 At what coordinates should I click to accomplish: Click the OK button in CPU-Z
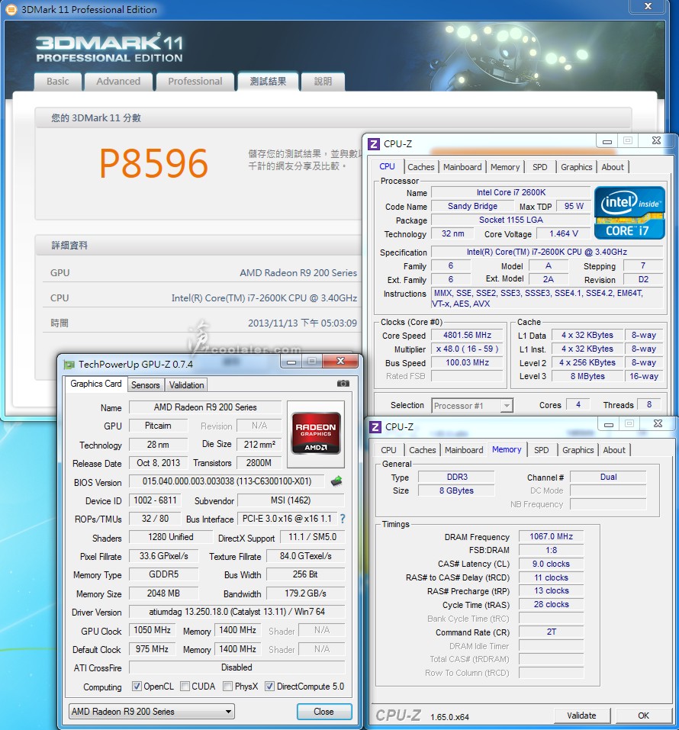(644, 716)
